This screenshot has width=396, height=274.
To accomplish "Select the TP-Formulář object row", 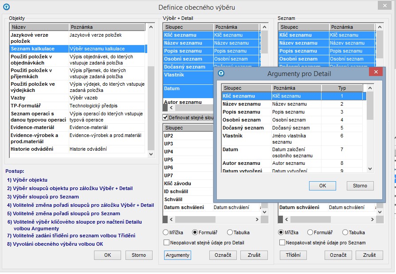I will pos(78,106).
